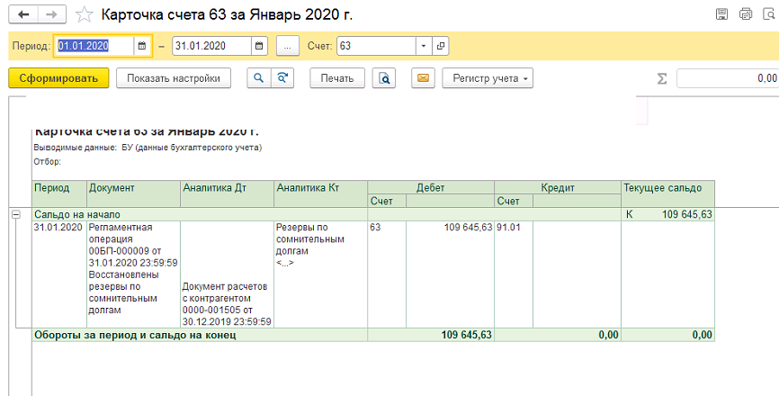
Task: Select debit amount 109 645,63 in entry row
Action: [450, 274]
